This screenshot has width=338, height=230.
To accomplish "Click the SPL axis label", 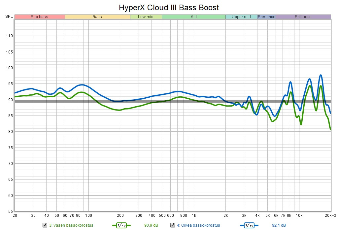I will coord(9,16).
